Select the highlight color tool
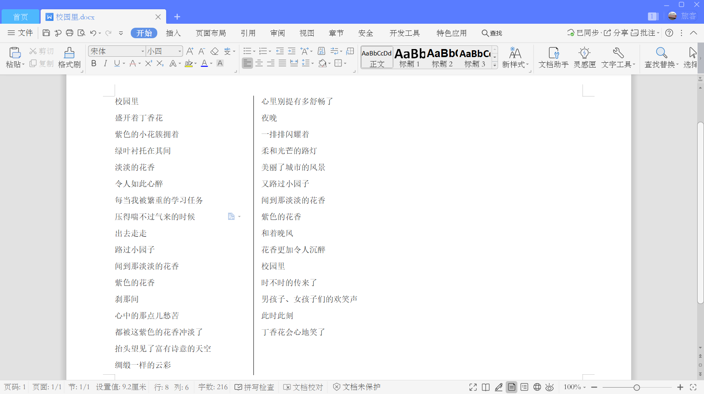 tap(189, 64)
